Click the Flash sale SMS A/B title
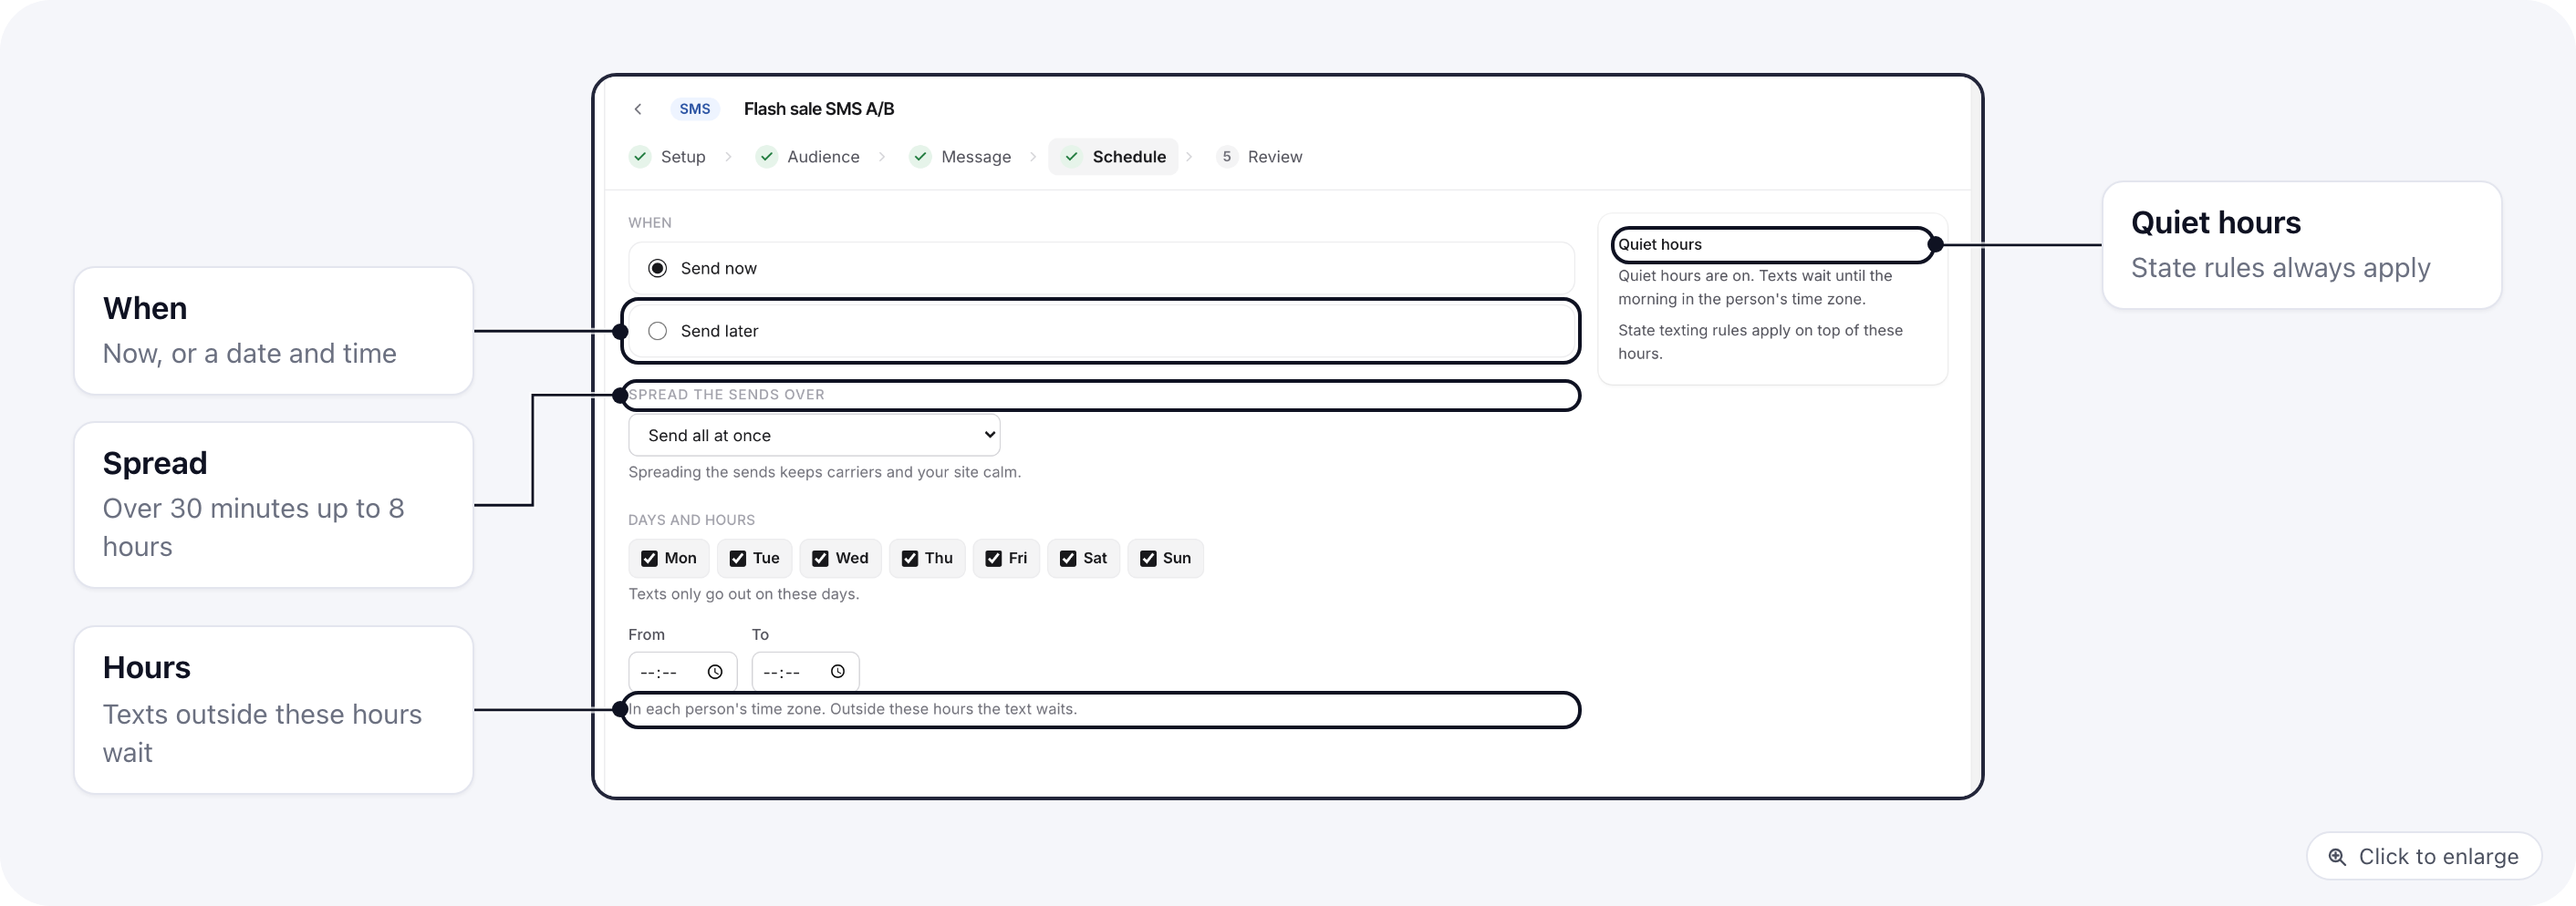Viewport: 2576px width, 906px height. pyautogui.click(x=819, y=108)
